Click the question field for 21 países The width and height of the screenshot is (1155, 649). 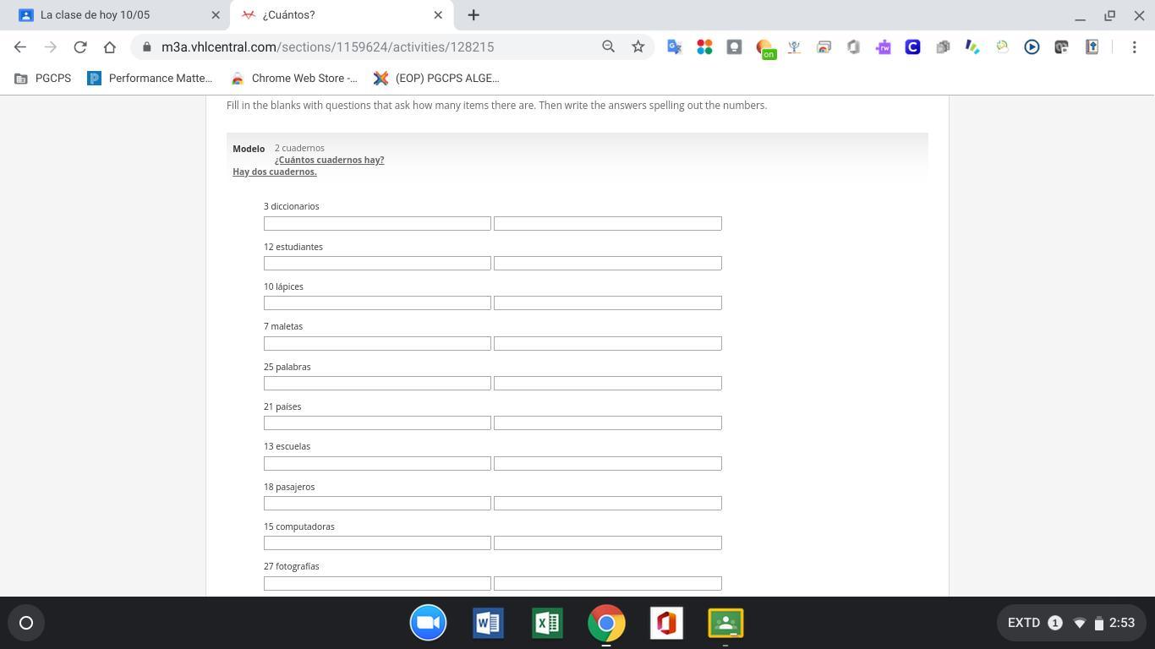click(377, 423)
